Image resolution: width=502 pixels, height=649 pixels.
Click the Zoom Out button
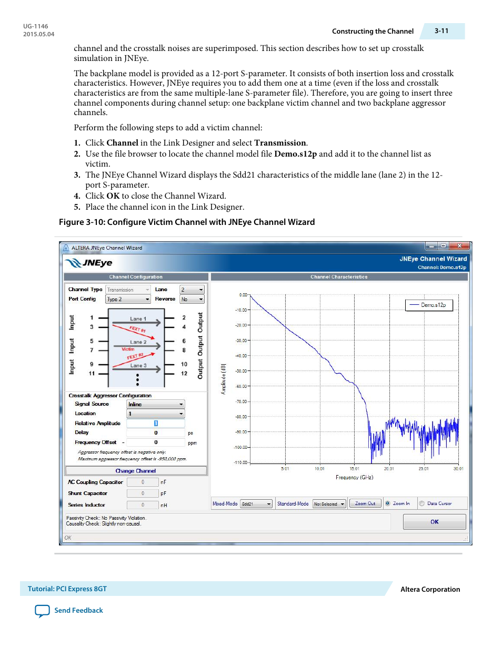coord(365,503)
